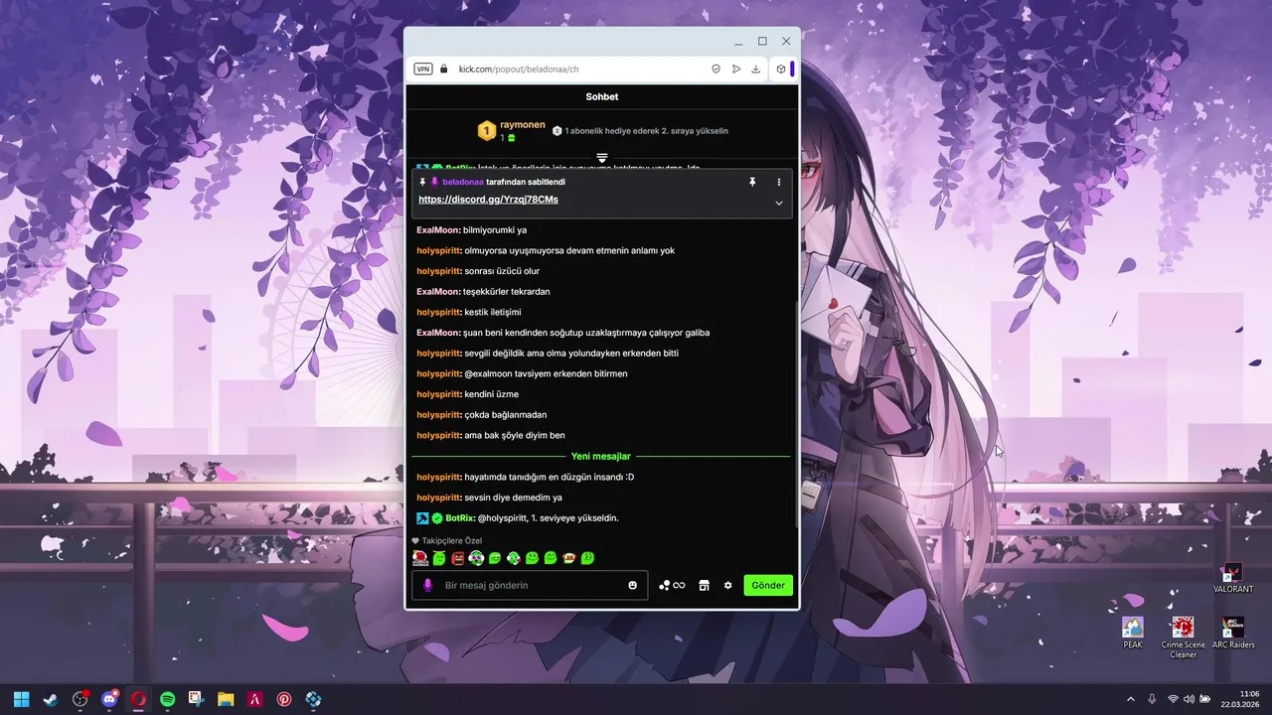Click holyspiritt on 'kestik iletişimi' message

point(439,312)
